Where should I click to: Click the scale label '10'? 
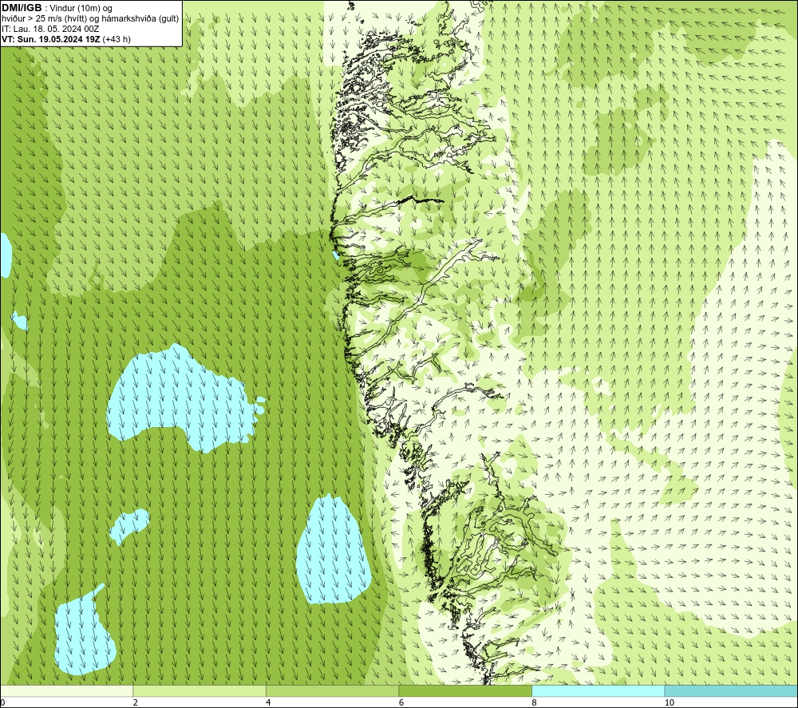[x=670, y=702]
